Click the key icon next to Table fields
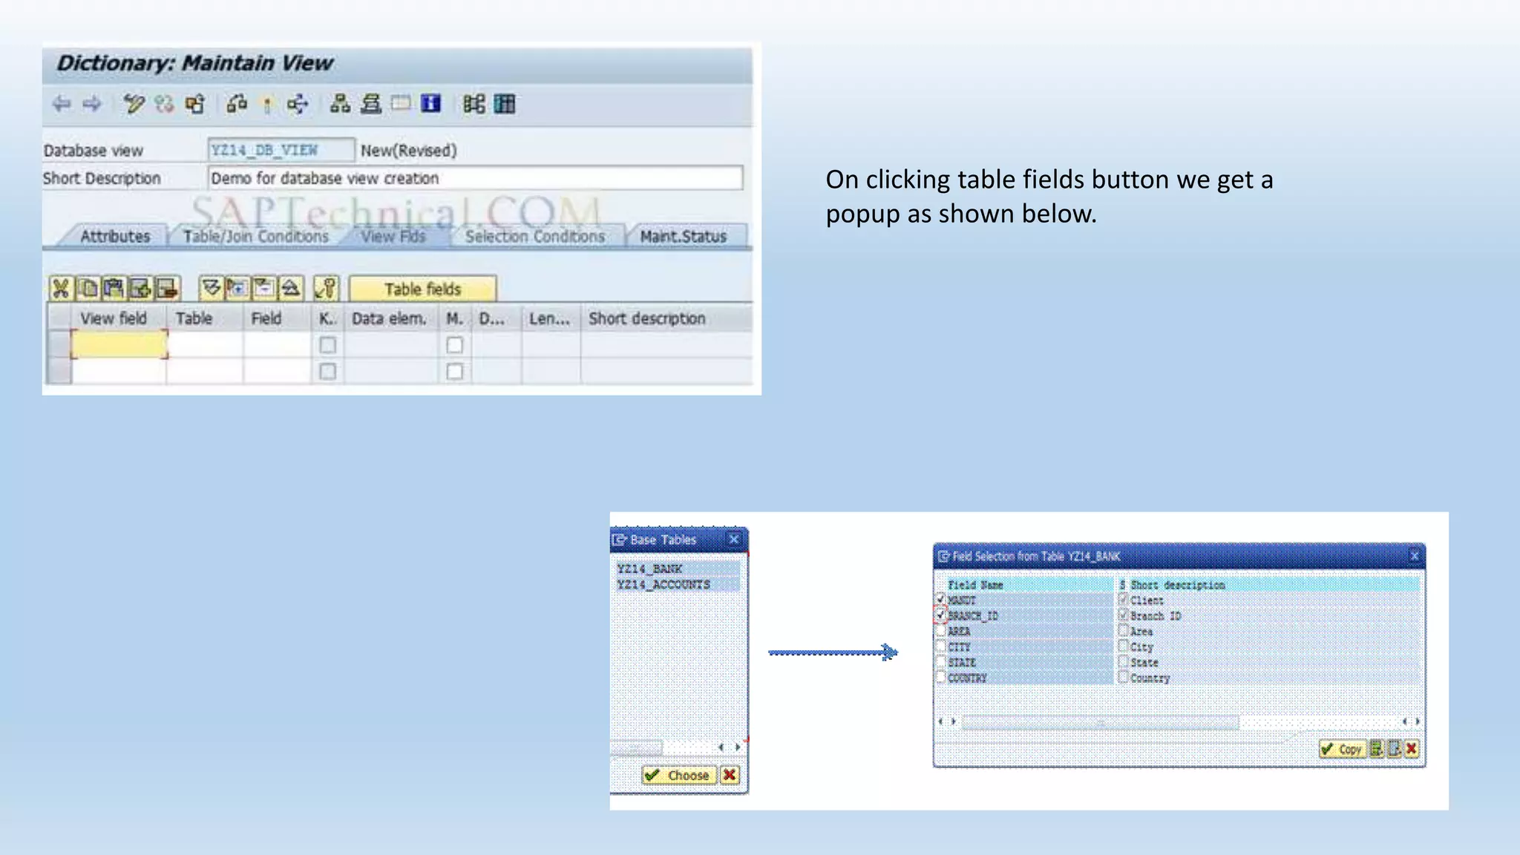The image size is (1520, 855). [x=326, y=288]
